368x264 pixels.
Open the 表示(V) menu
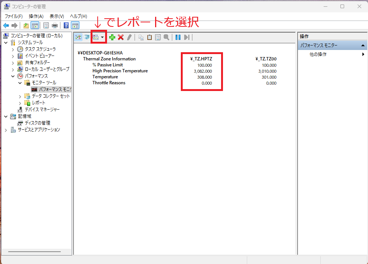click(56, 16)
